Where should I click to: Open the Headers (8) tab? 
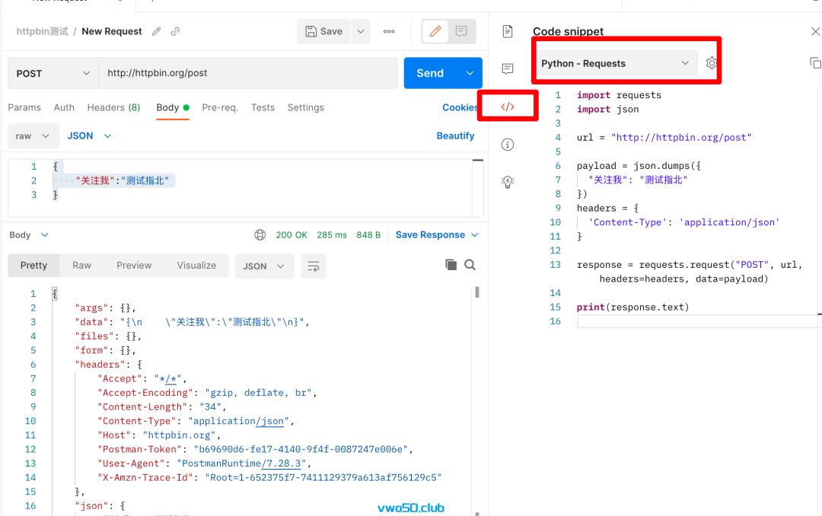[x=113, y=107]
